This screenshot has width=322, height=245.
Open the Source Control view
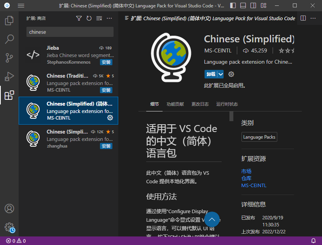tap(9, 57)
